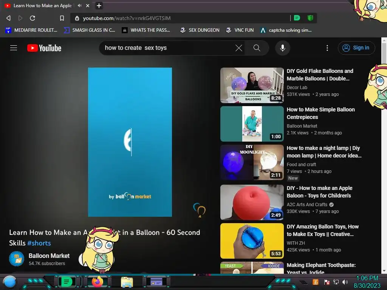The height and width of the screenshot is (290, 387).
Task: Clear the search query with X
Action: (x=239, y=48)
